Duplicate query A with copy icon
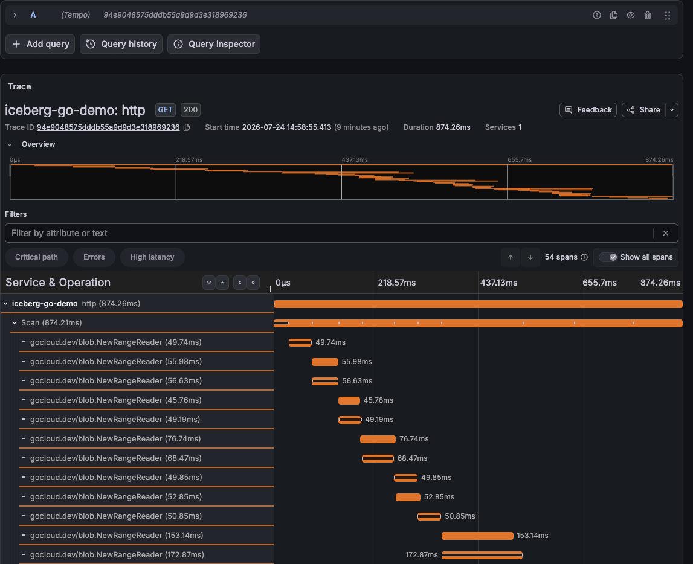693x564 pixels. pyautogui.click(x=613, y=15)
